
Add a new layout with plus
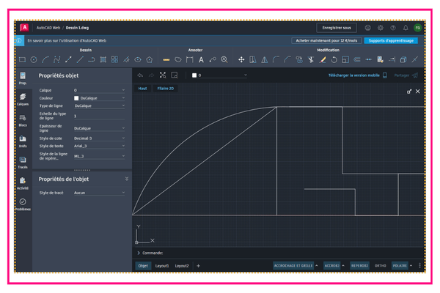(x=198, y=265)
